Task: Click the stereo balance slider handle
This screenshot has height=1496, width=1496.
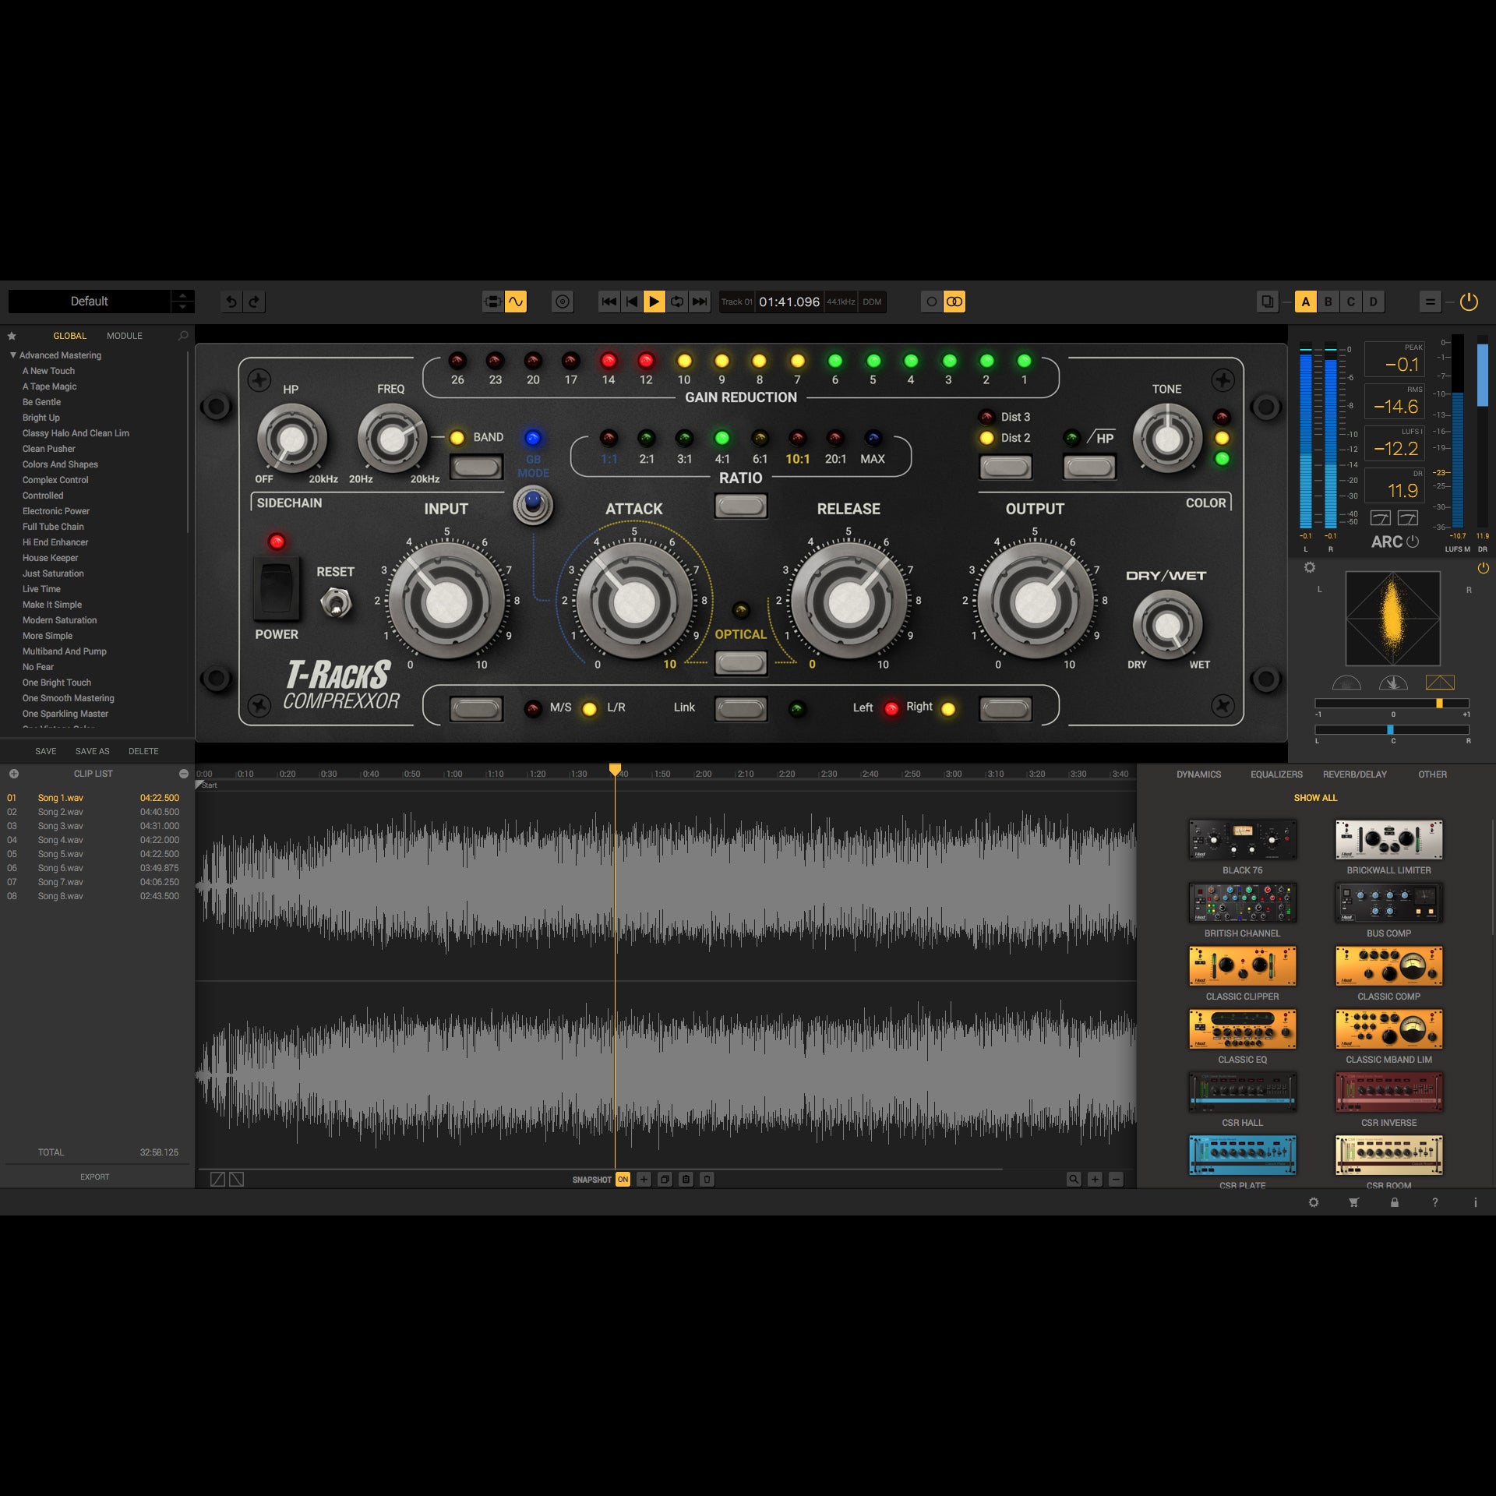Action: [1390, 730]
